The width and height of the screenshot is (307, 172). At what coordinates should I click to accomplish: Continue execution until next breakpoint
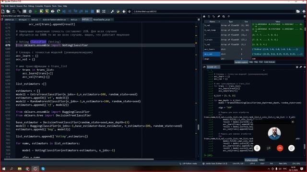[86, 11]
